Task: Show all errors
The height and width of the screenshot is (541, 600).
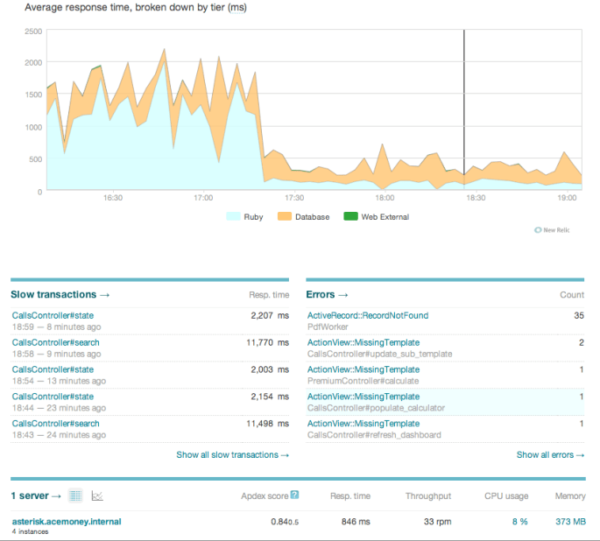Action: (x=550, y=455)
